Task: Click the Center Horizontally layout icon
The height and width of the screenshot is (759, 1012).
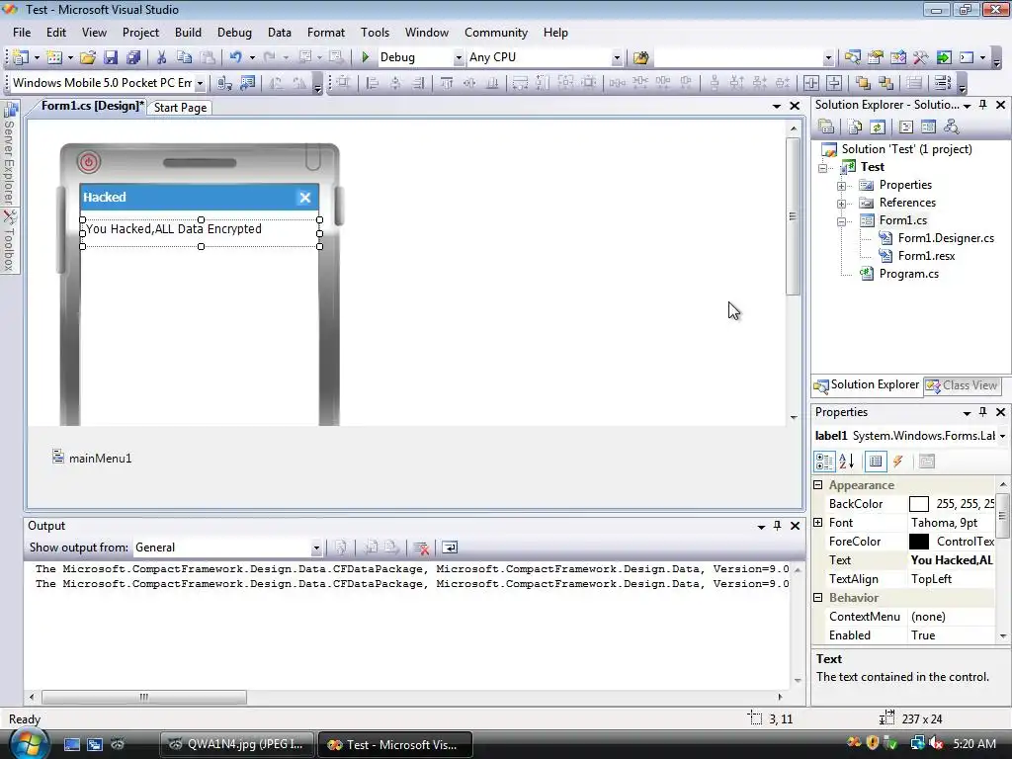Action: (811, 83)
